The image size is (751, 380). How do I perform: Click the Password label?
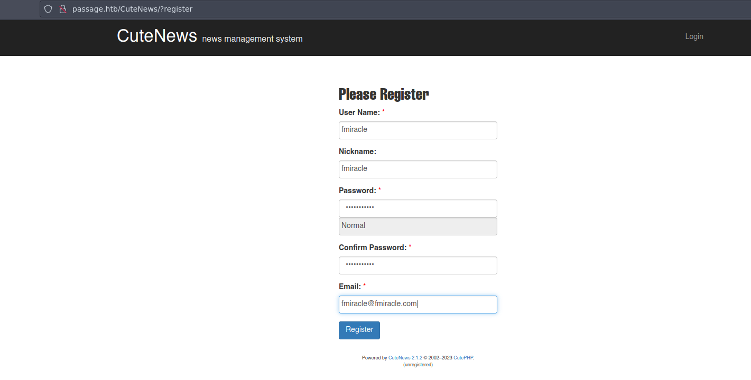coord(357,191)
